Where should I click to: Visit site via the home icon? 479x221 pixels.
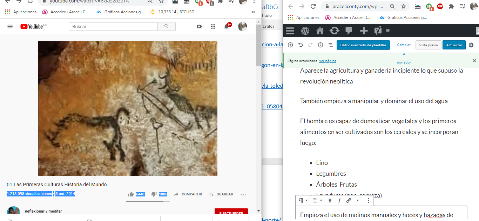point(320,31)
